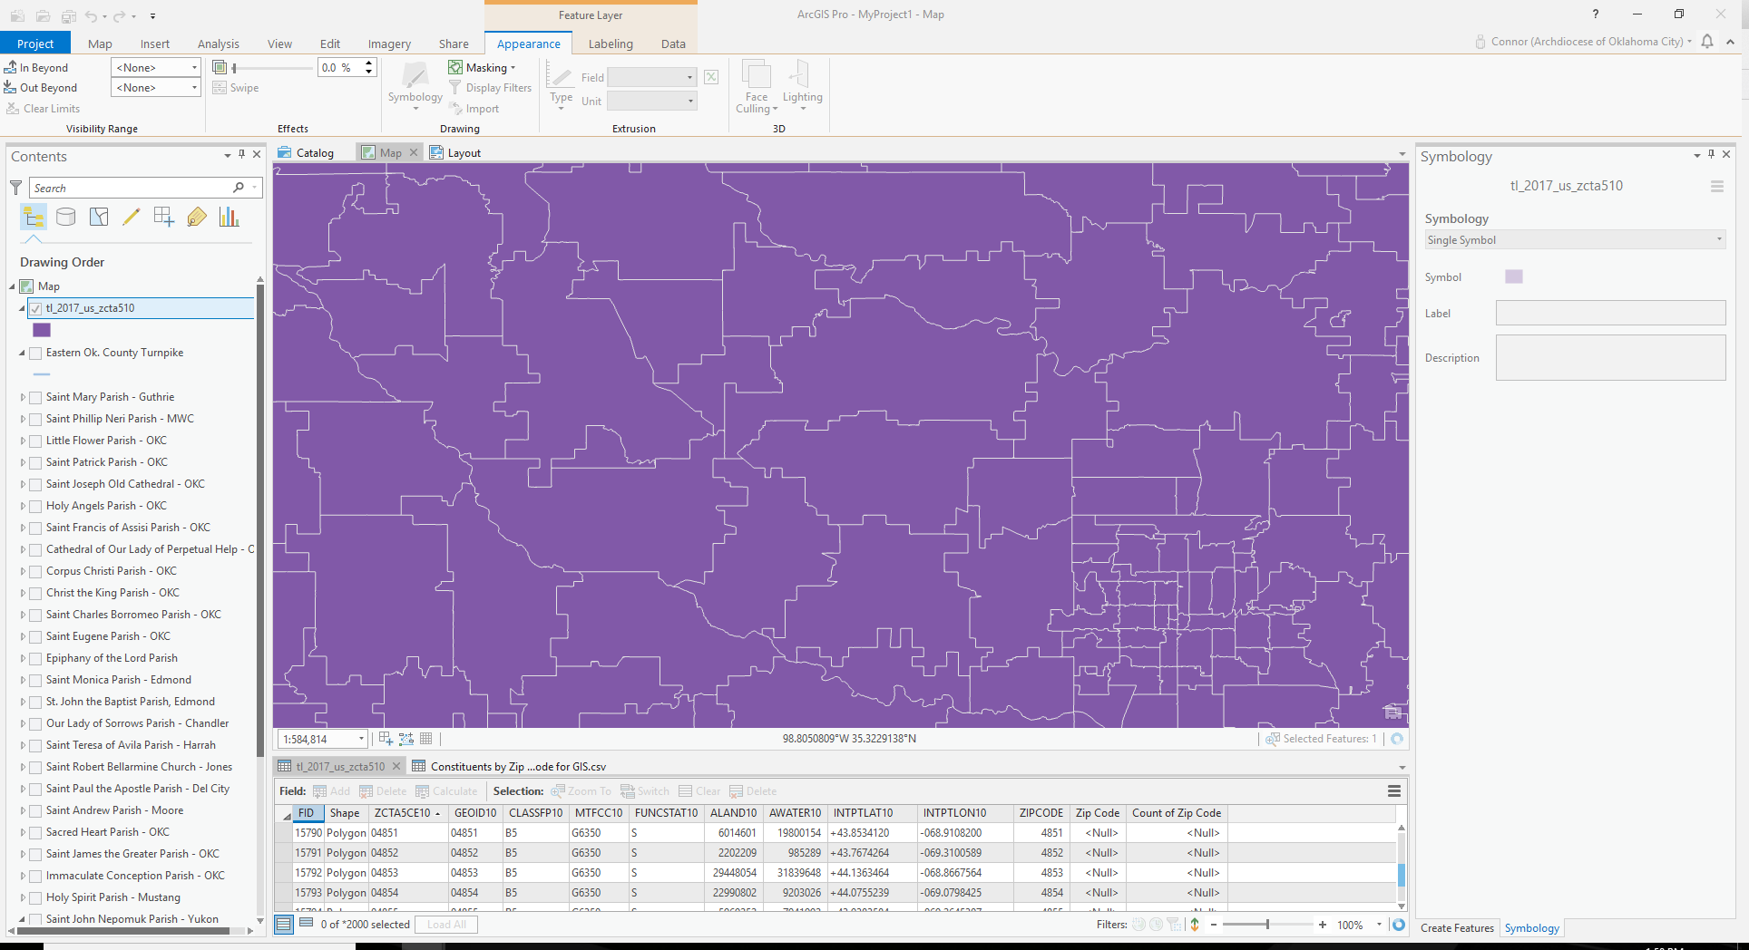Click Clear Limits in Visibility Range group
This screenshot has height=950, width=1749.
pyautogui.click(x=44, y=108)
